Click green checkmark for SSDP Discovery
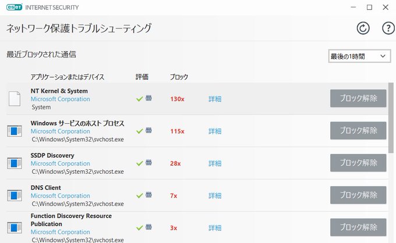 coord(140,163)
